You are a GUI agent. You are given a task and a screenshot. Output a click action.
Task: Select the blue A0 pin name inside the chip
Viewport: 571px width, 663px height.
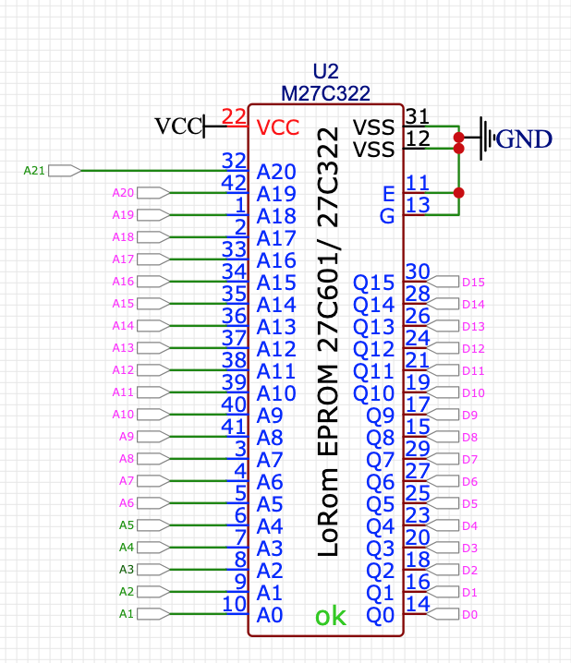(270, 615)
